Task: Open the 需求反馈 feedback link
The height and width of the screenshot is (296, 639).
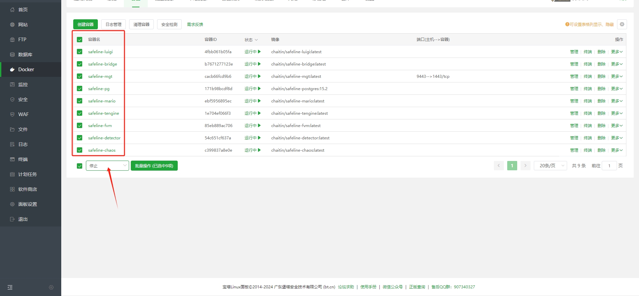Action: point(195,24)
